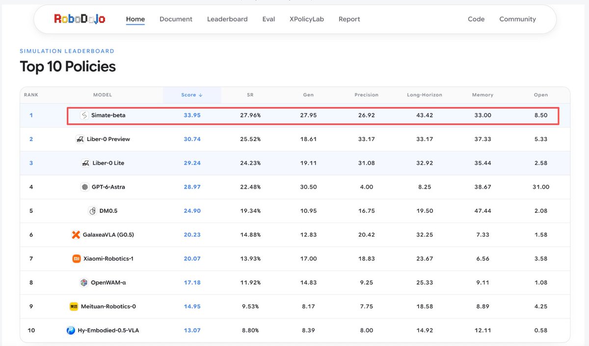
Task: Click the Gen value 30.50
Action: (x=308, y=187)
